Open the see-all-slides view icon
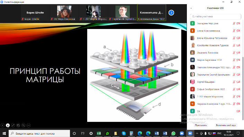 18,125
